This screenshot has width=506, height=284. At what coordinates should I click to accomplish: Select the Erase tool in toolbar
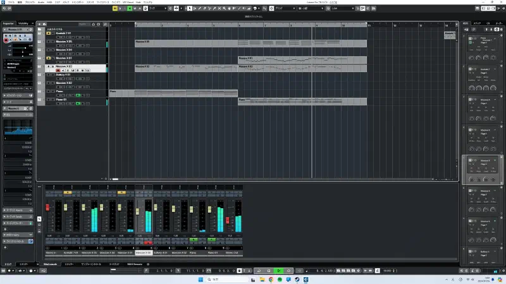[x=204, y=8]
